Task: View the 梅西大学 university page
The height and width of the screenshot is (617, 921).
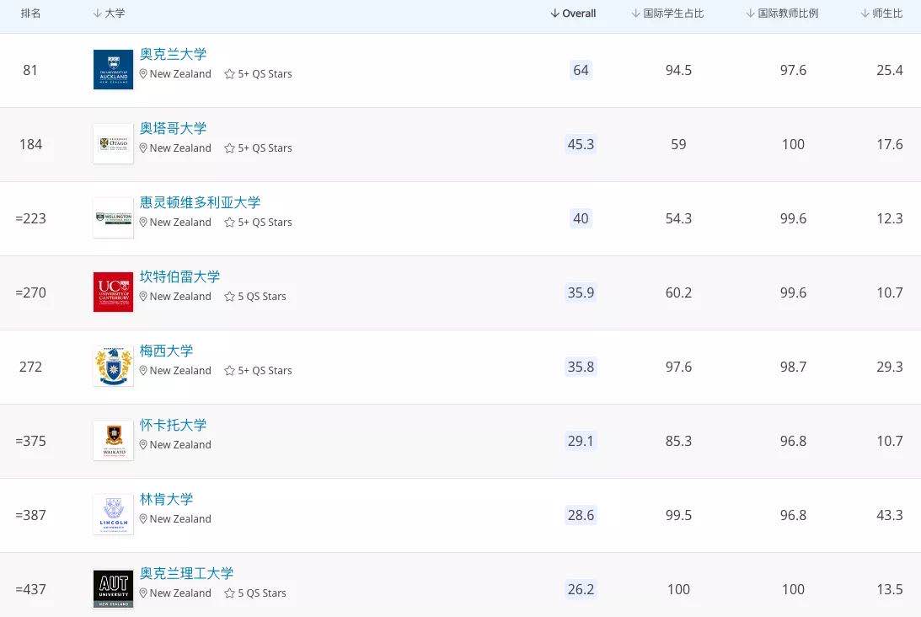Action: pos(166,351)
